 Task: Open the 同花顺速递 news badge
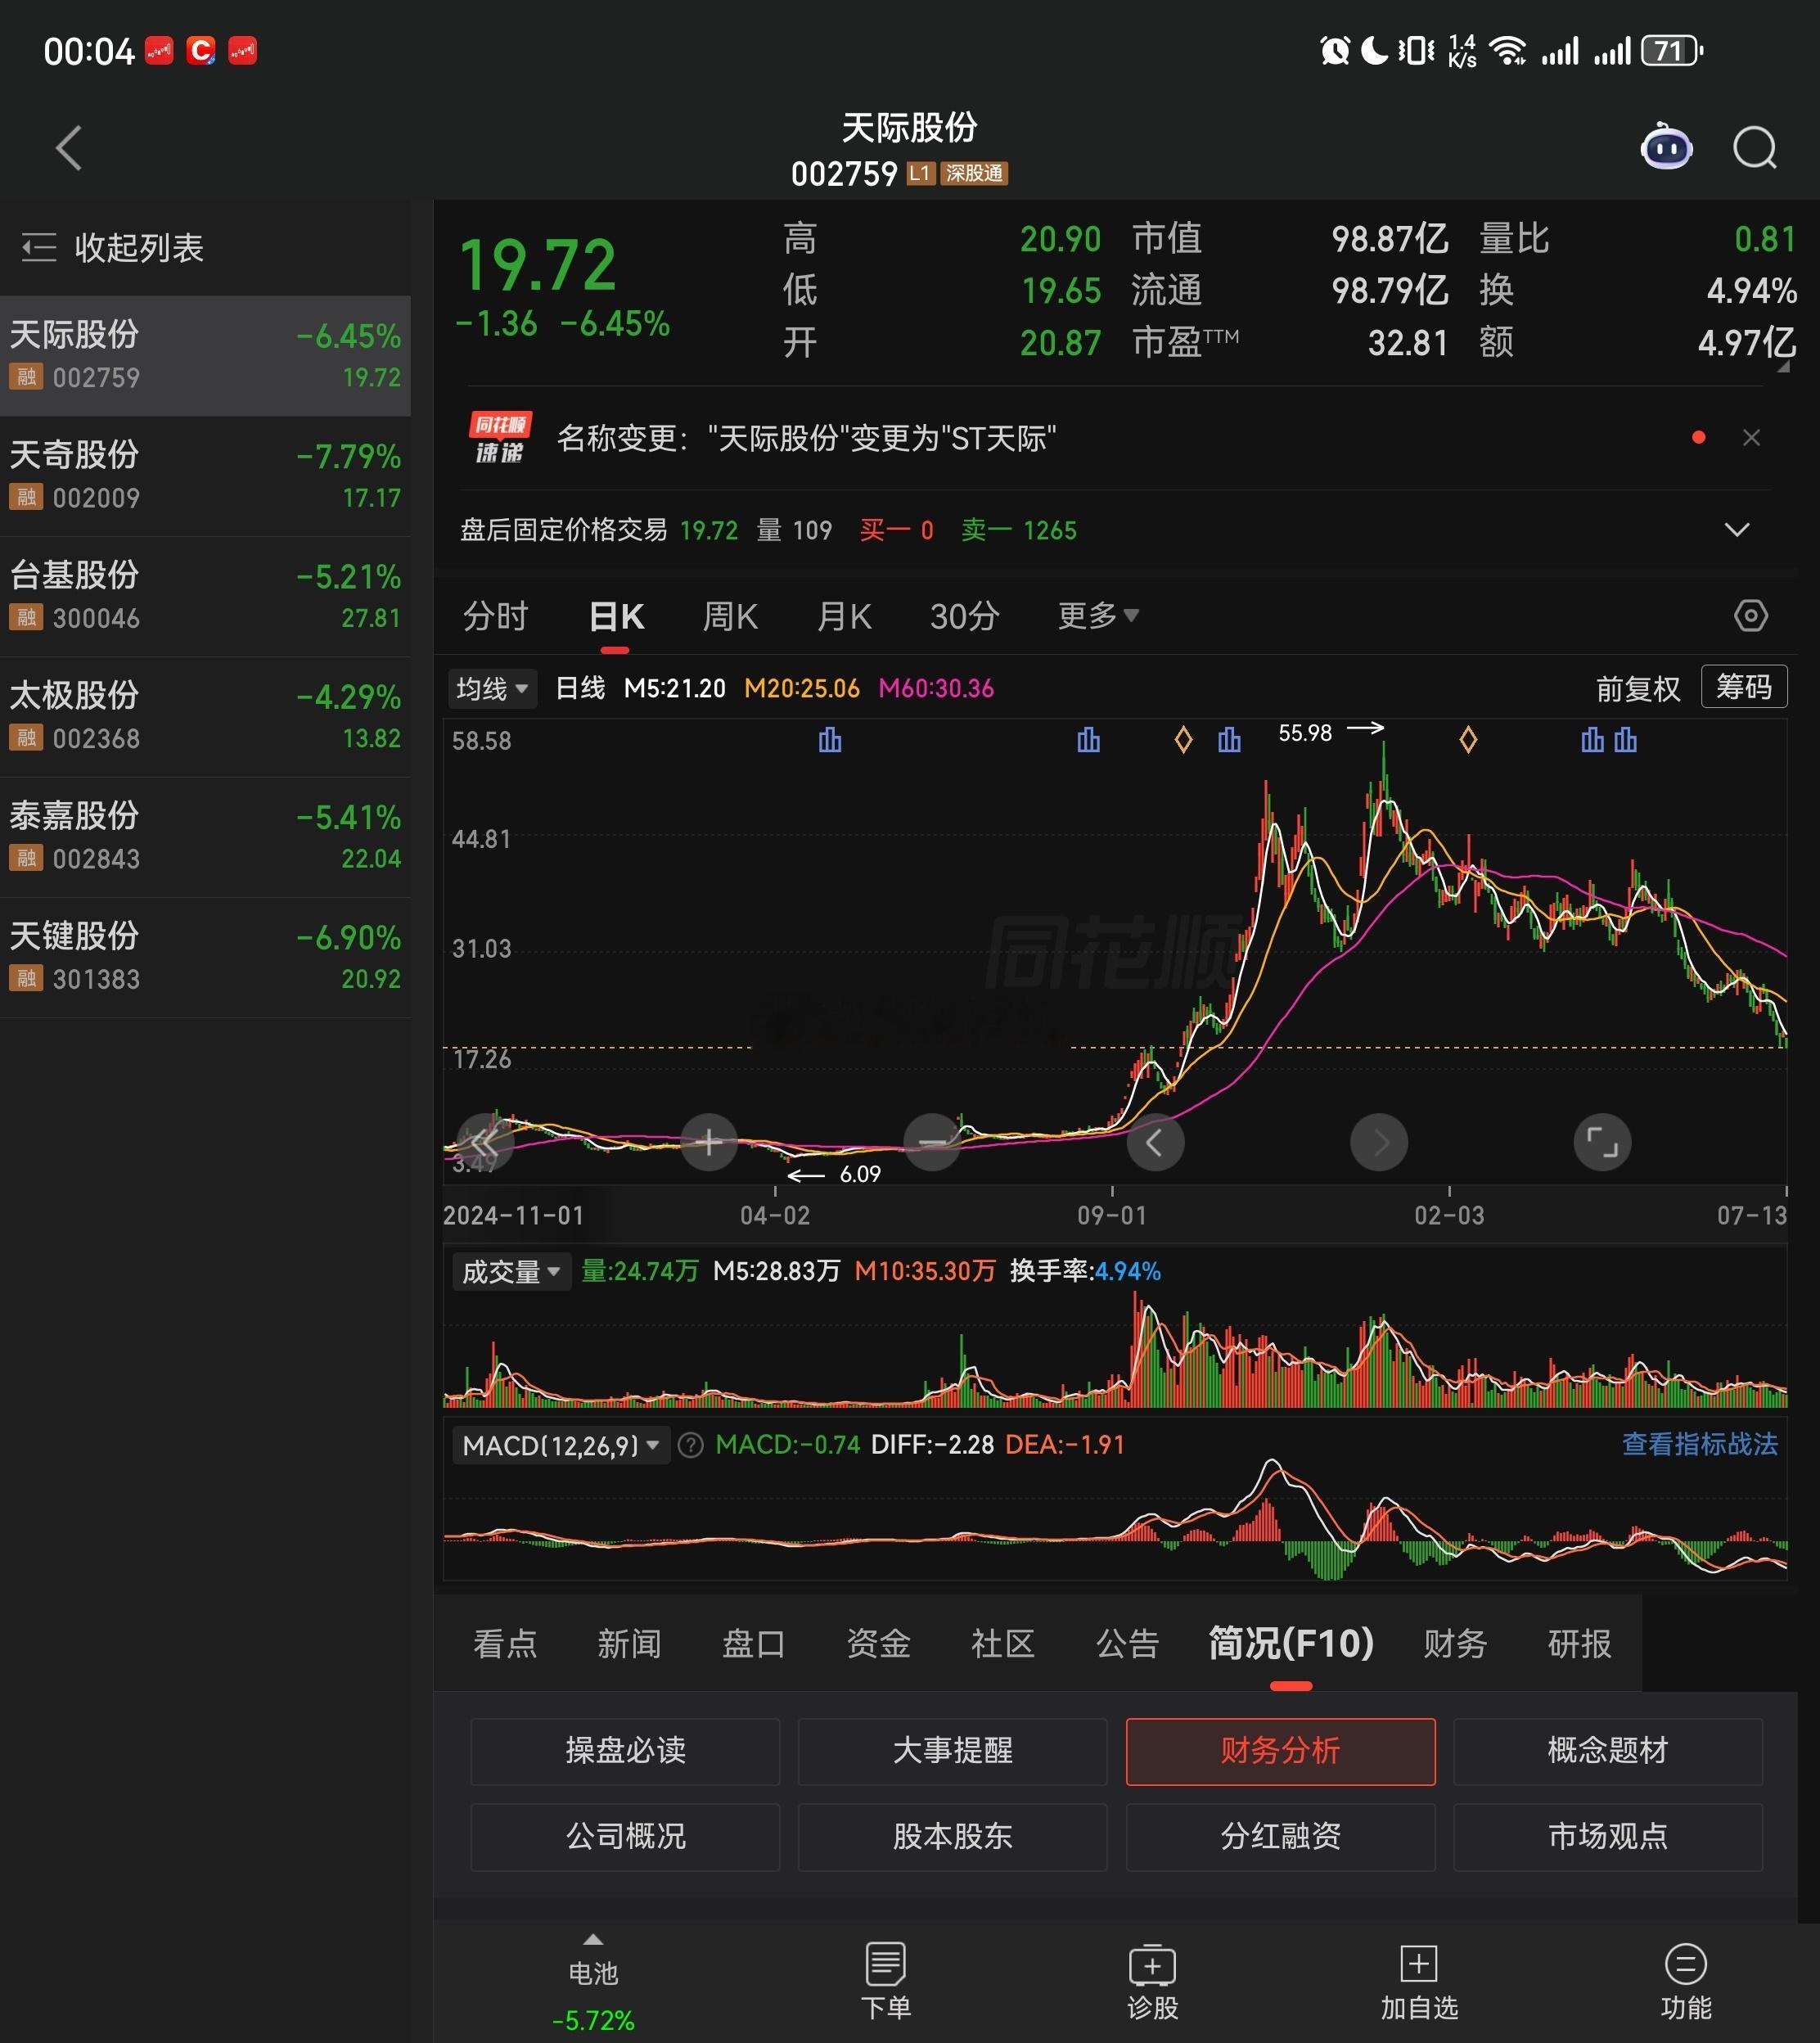[500, 437]
